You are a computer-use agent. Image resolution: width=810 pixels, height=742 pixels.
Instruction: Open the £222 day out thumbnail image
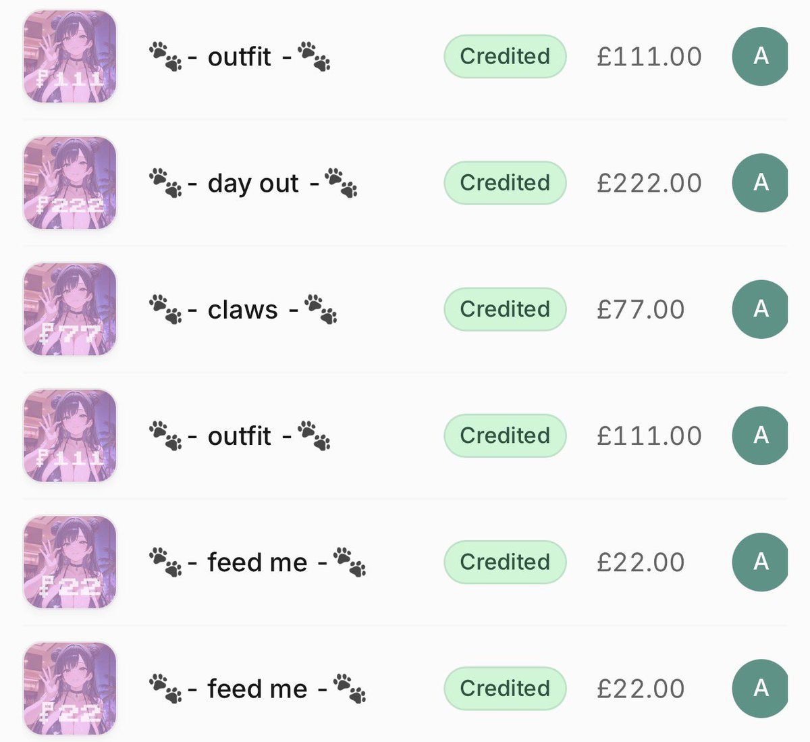tap(70, 183)
